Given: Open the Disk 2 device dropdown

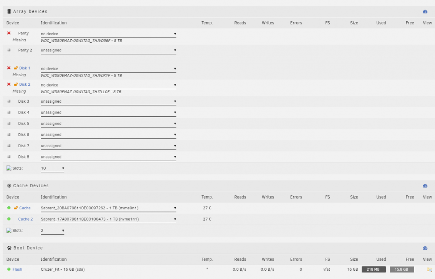Looking at the screenshot, I should point(108,85).
